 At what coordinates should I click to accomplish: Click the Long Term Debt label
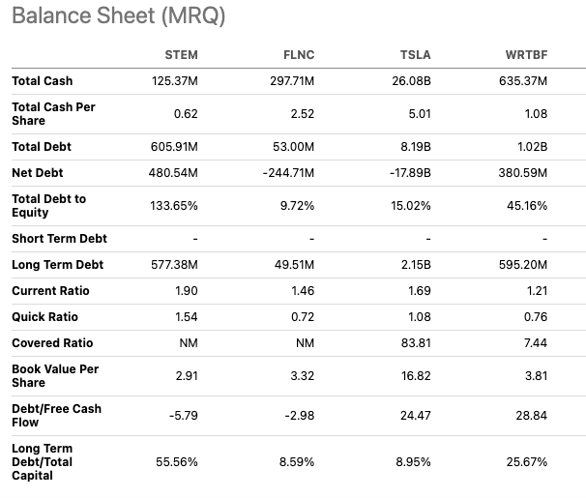(58, 265)
